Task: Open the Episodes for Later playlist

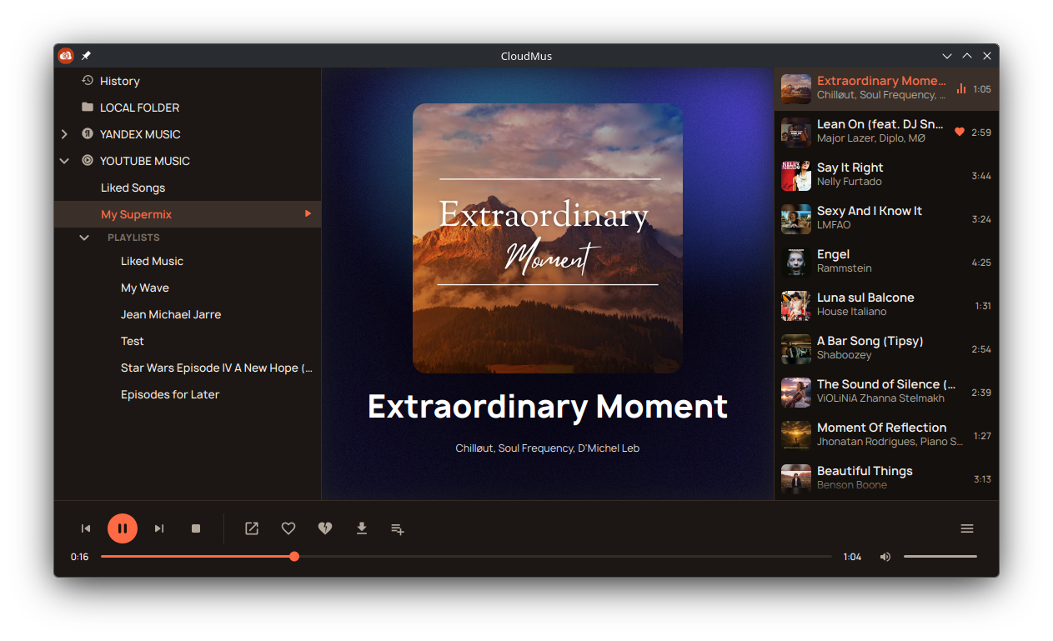Action: pos(188,394)
